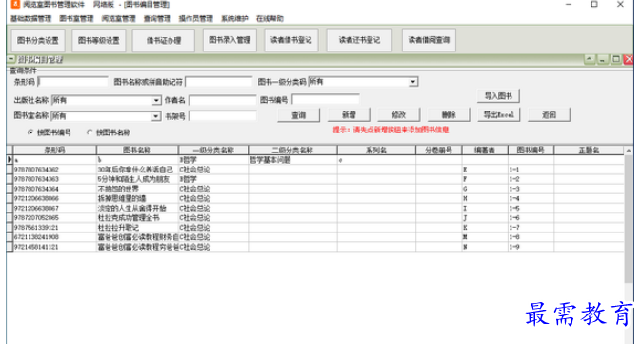Click the book number cell 1-7
This screenshot has width=641, height=344.
click(531, 228)
